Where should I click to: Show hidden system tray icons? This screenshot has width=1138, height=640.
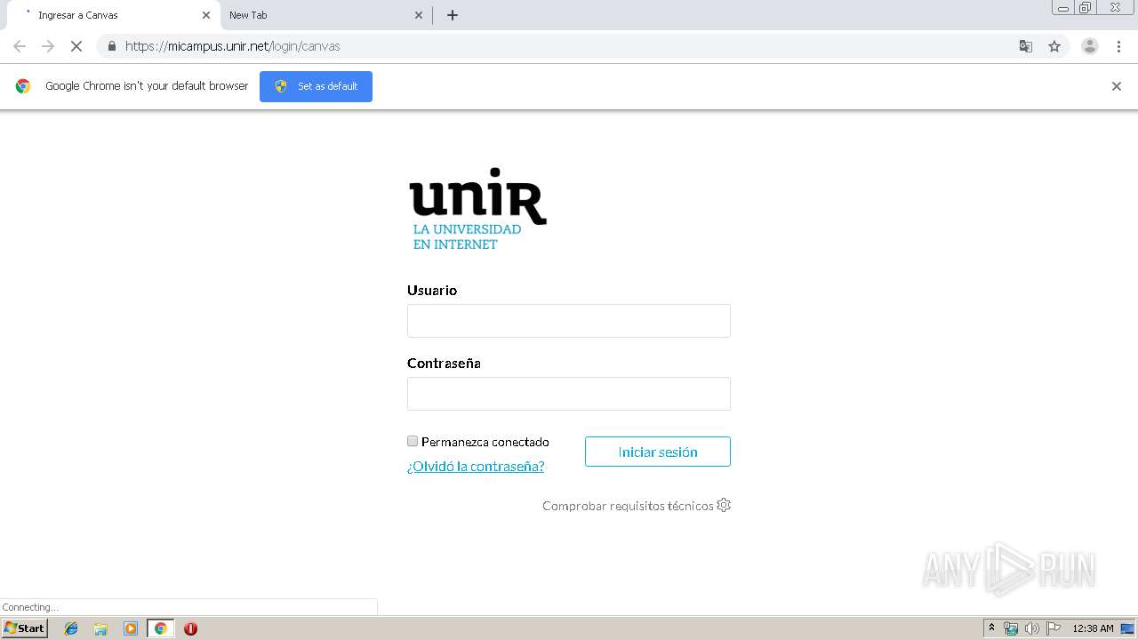click(x=992, y=628)
